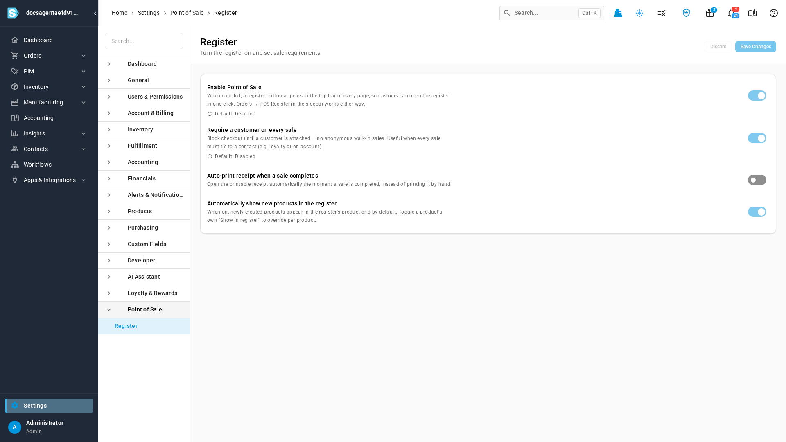Click the Discard button

tap(718, 47)
